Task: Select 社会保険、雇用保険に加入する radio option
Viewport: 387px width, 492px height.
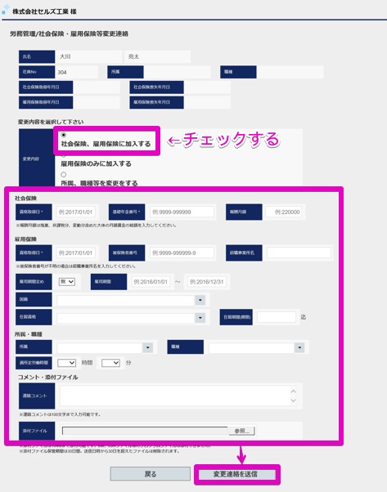Action: click(x=64, y=135)
